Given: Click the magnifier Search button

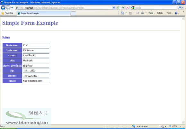Looking at the screenshot, I should [x=180, y=8].
